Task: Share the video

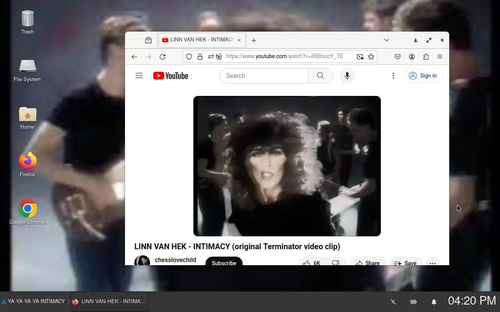Action: click(368, 261)
